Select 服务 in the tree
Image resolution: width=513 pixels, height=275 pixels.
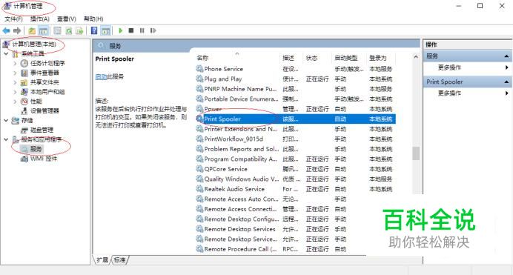coord(36,149)
